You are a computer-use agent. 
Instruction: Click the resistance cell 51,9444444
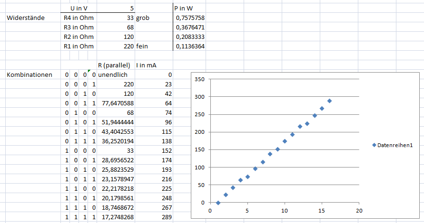click(116, 122)
